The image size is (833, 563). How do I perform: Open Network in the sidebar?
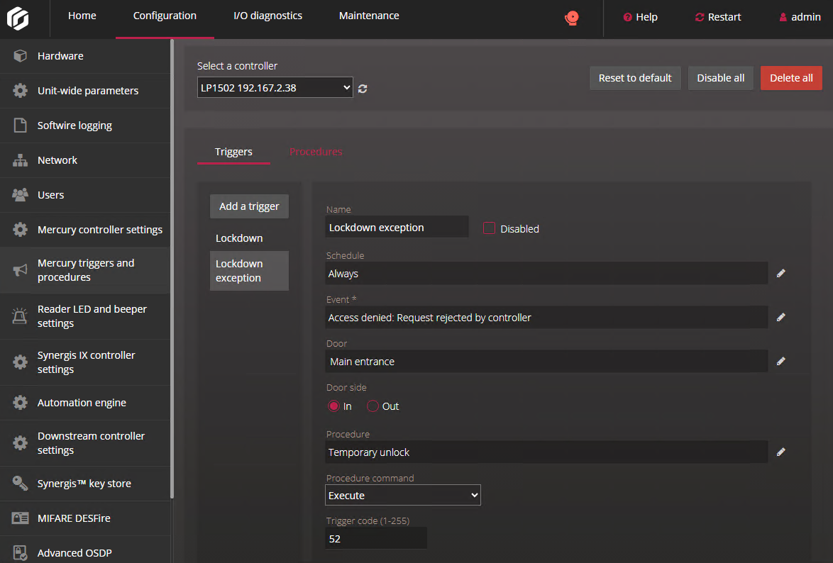(x=85, y=160)
